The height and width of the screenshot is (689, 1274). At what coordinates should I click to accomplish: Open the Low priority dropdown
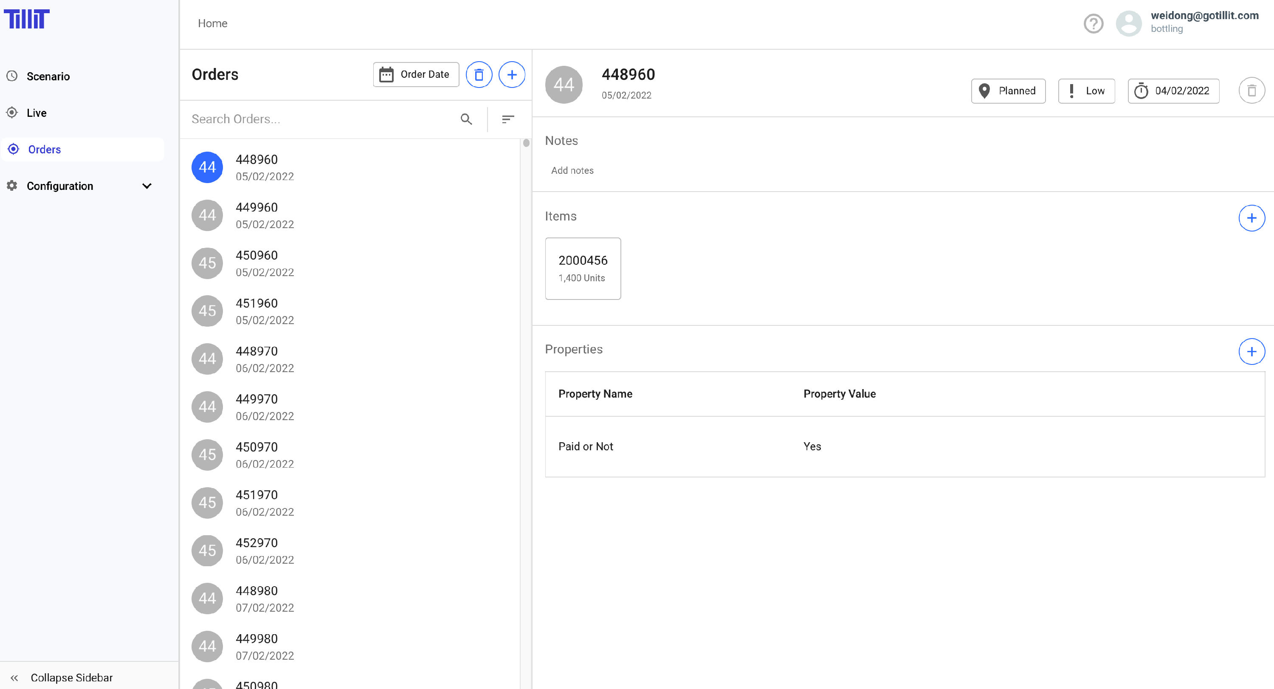(x=1086, y=91)
